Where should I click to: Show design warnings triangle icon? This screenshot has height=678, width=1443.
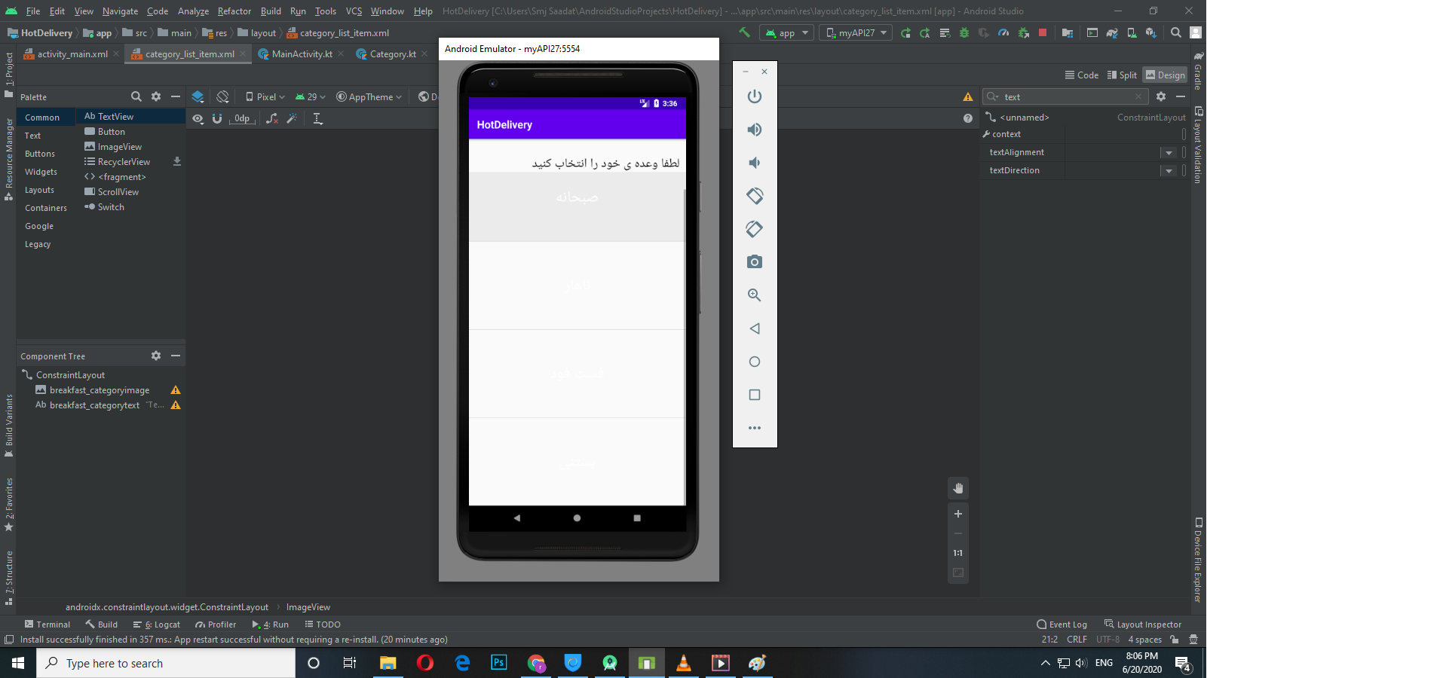968,96
